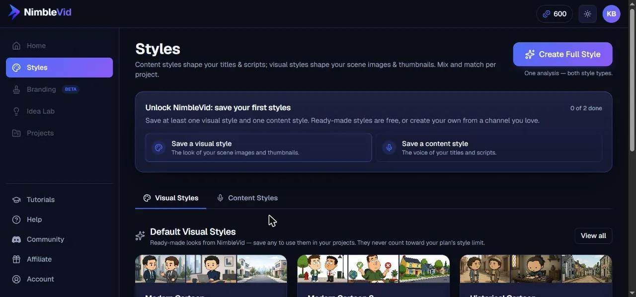
Task: Select Save a visual style card
Action: click(258, 148)
